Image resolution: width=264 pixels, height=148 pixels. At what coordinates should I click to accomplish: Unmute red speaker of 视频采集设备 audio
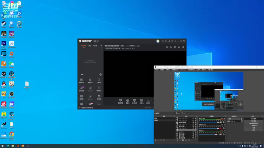220,128
